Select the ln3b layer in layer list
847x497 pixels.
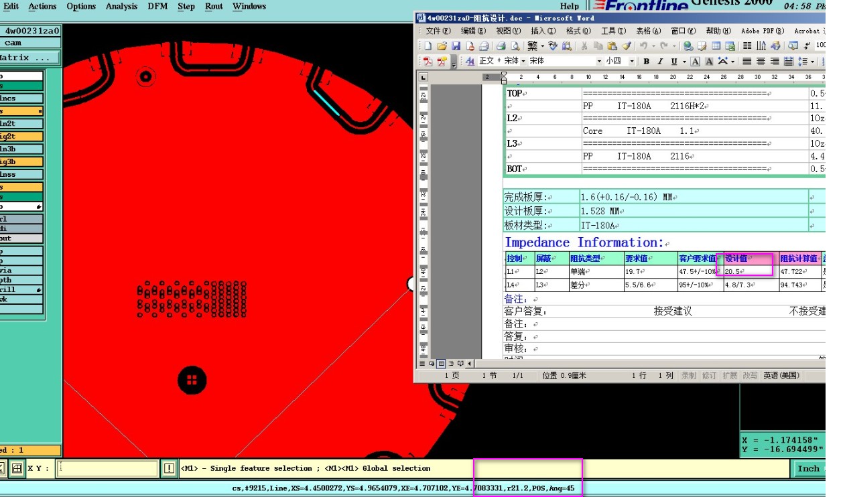click(x=21, y=149)
